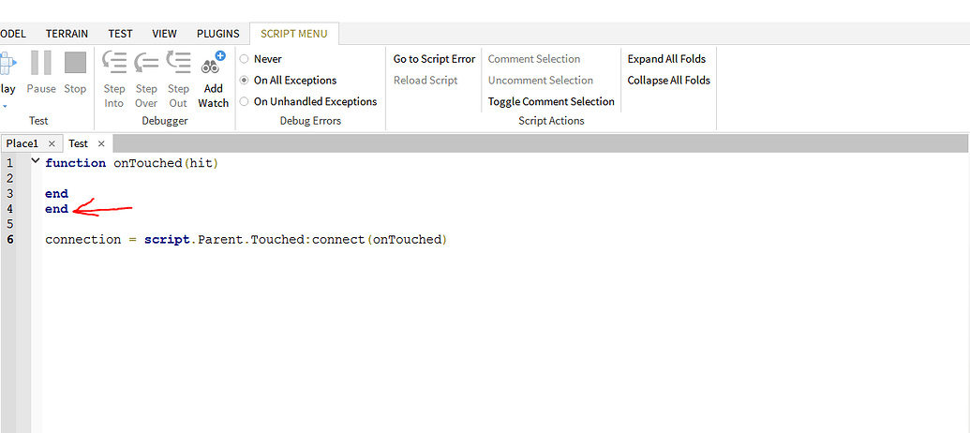
Task: Open the PLUGINS ribbon tab
Action: click(x=217, y=34)
